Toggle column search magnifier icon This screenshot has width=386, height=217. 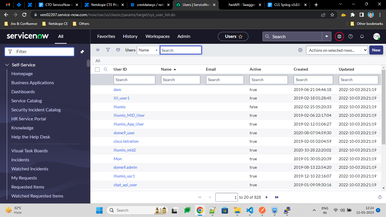(106, 69)
